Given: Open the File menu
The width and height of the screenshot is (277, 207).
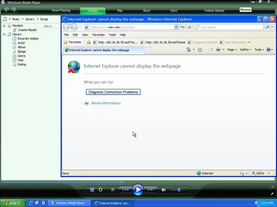Looking at the screenshot, I should pyautogui.click(x=66, y=35).
